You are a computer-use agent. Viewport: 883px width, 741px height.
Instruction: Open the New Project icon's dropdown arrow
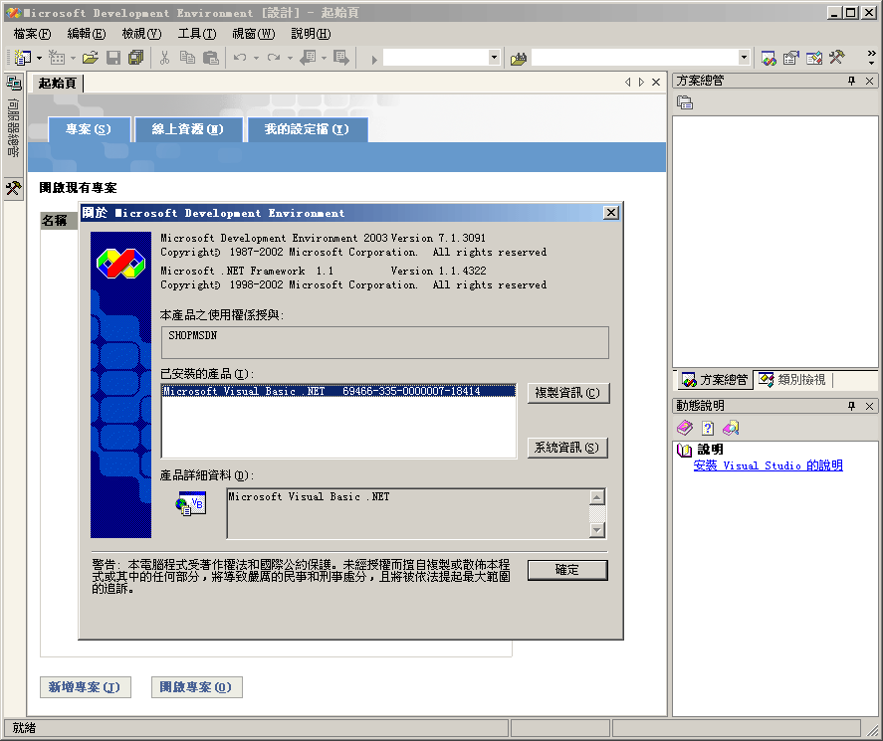(x=39, y=58)
